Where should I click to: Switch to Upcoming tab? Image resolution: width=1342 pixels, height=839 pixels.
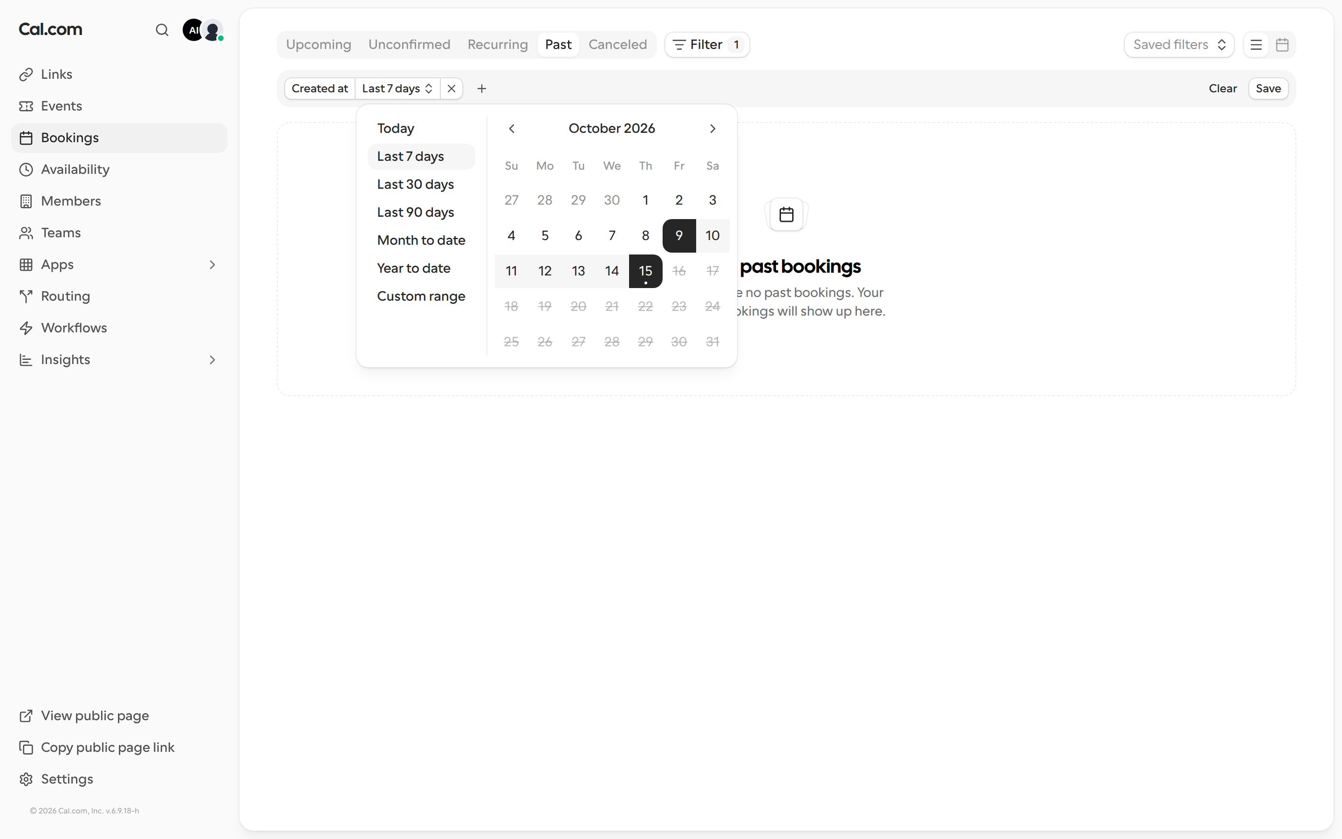point(318,45)
